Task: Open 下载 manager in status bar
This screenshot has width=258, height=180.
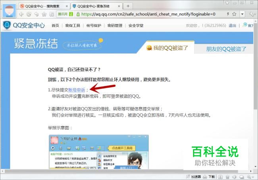Action: 209,177
